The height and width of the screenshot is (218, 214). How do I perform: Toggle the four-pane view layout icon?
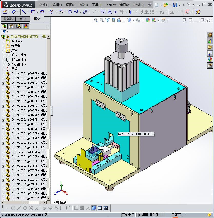click(106, 208)
